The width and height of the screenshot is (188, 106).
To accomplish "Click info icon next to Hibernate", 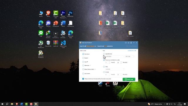I will coord(90,65).
